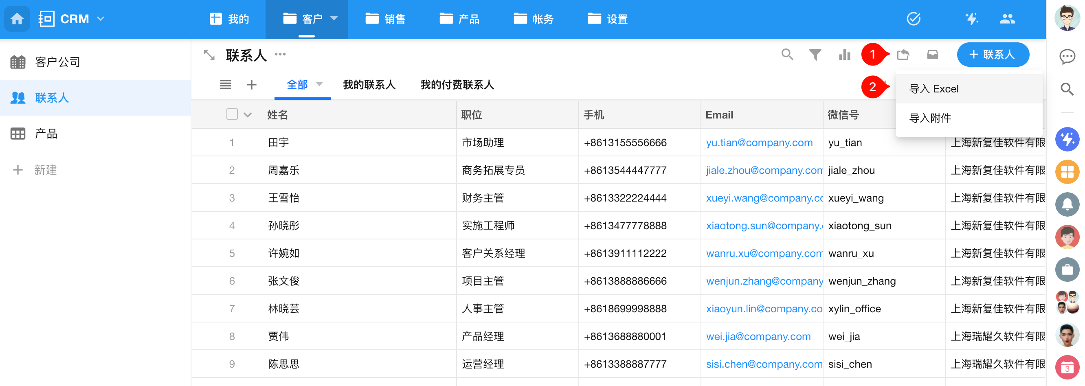Viewport: 1085px width, 386px height.
Task: Open the inbox tray icon
Action: click(x=933, y=55)
